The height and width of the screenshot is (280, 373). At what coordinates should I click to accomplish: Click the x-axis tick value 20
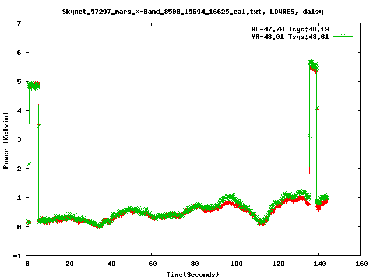(69, 264)
